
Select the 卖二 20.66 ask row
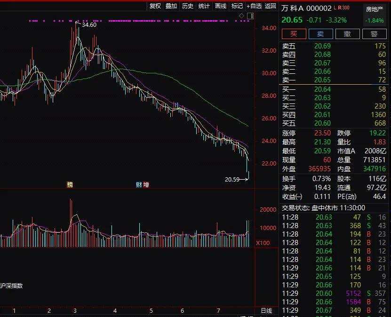[334, 71]
